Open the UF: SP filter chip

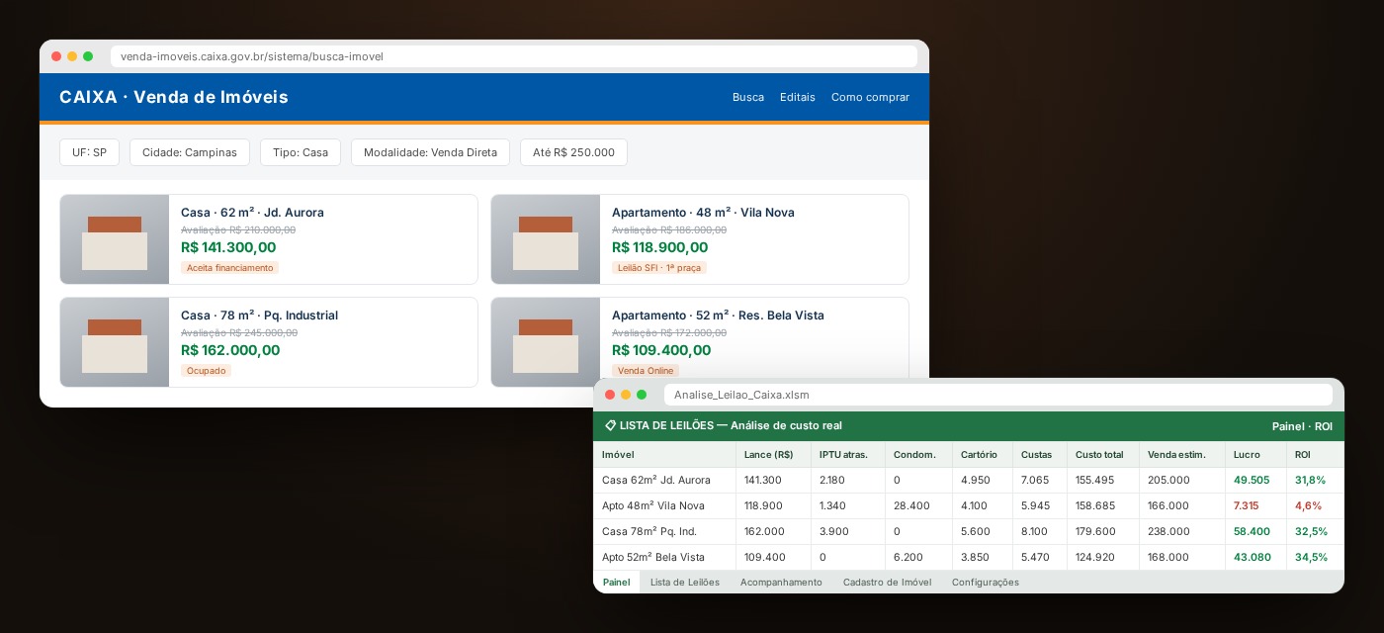click(x=89, y=152)
